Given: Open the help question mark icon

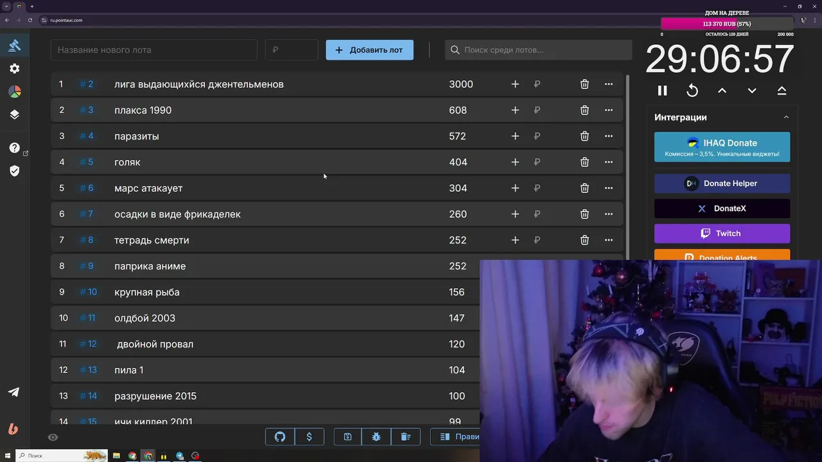Looking at the screenshot, I should (14, 148).
